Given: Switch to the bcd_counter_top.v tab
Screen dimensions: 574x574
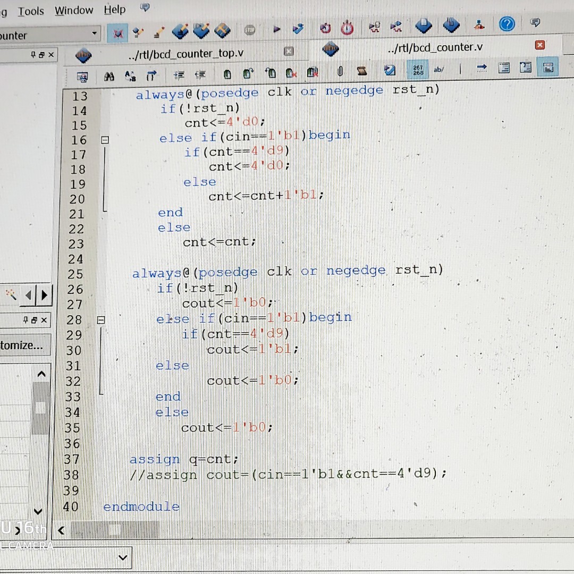Looking at the screenshot, I should click(185, 54).
